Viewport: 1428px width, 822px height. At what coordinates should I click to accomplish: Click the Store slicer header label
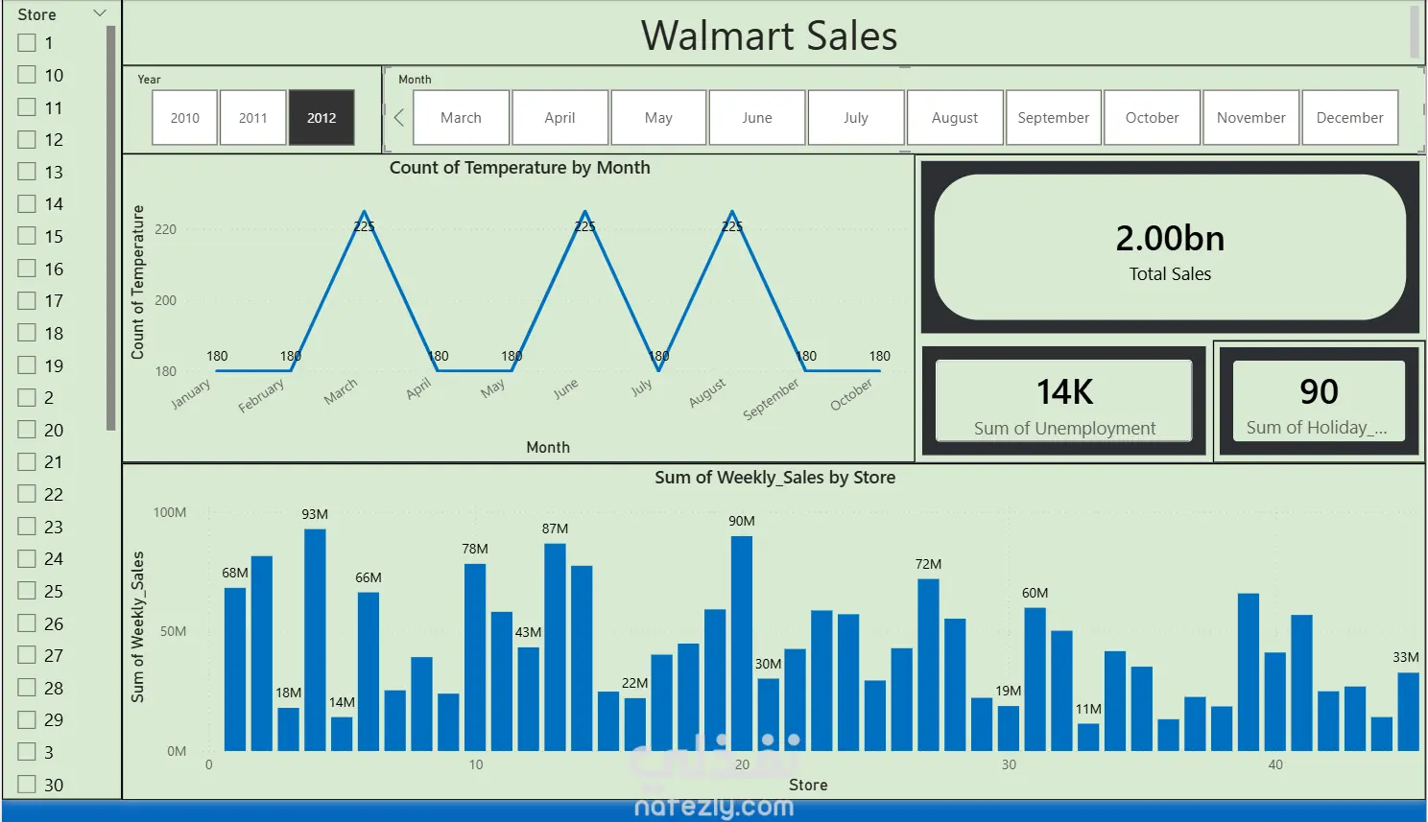[x=37, y=14]
